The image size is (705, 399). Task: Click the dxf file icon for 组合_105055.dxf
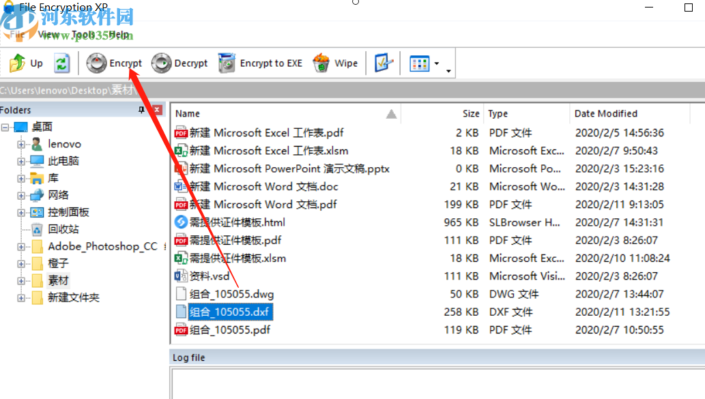tap(181, 312)
